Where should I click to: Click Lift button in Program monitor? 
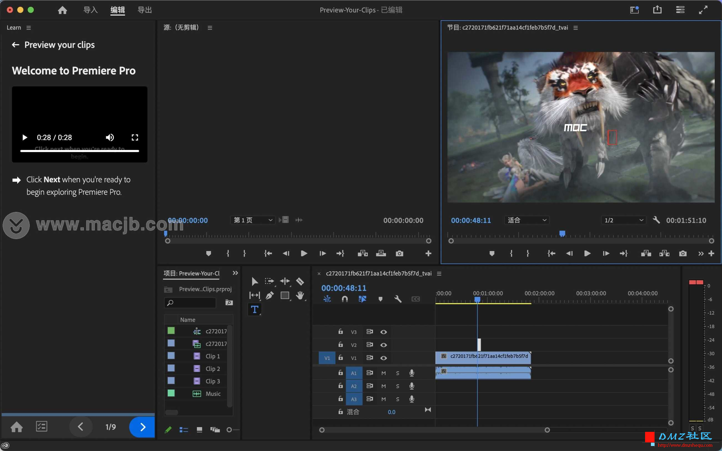pyautogui.click(x=646, y=254)
